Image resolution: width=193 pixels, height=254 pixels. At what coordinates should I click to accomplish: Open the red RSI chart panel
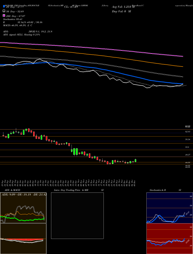(169, 239)
